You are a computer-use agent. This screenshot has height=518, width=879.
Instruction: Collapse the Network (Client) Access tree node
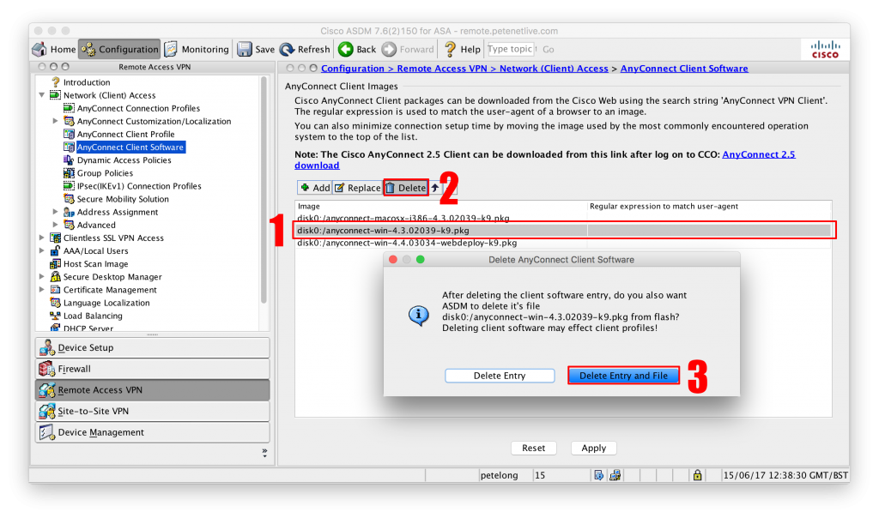42,95
